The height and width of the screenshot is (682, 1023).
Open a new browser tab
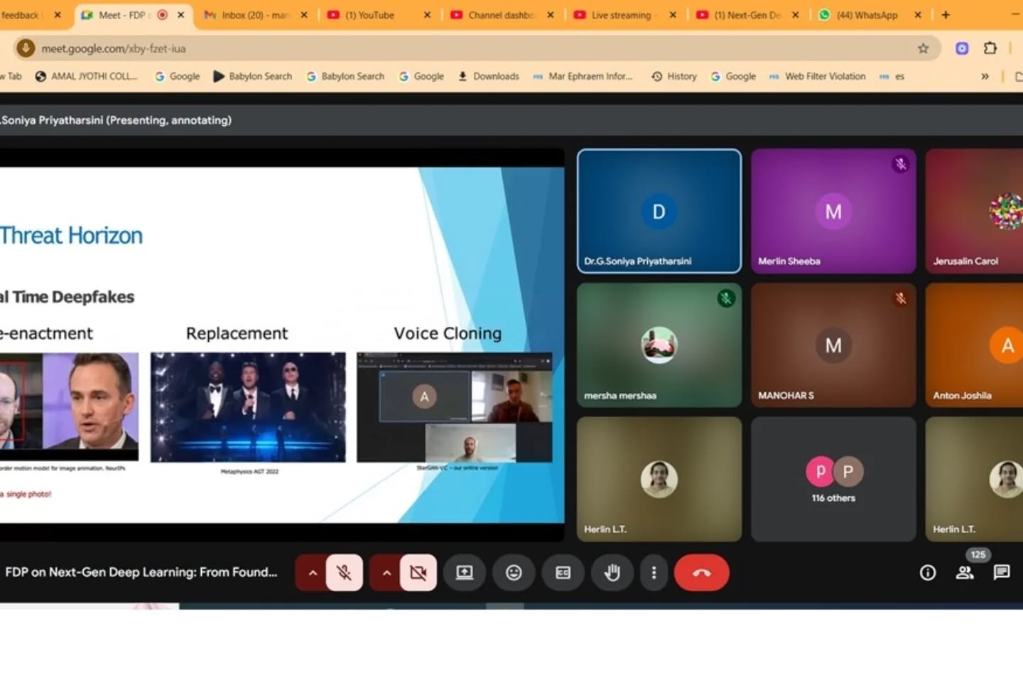pos(946,15)
